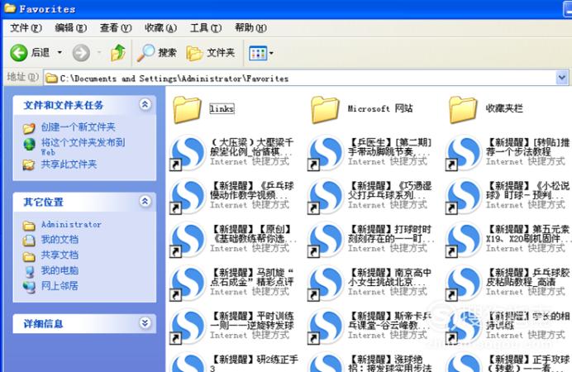Click the address bar folder icon
Image resolution: width=572 pixels, height=372 pixels.
[x=51, y=78]
